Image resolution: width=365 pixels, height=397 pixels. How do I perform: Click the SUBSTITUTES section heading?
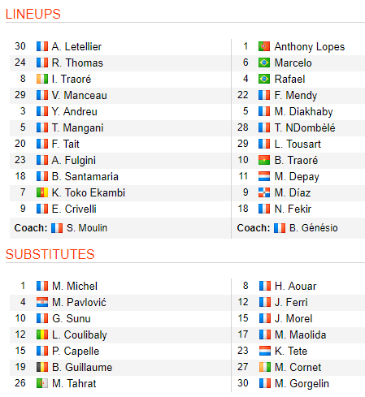coord(50,254)
